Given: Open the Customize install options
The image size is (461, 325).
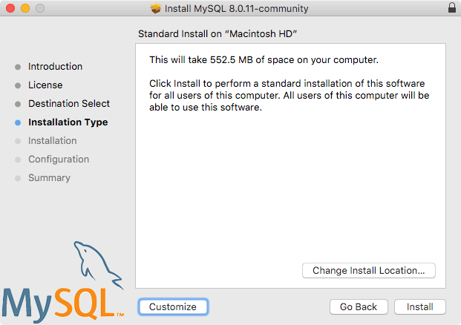Looking at the screenshot, I should 173,306.
